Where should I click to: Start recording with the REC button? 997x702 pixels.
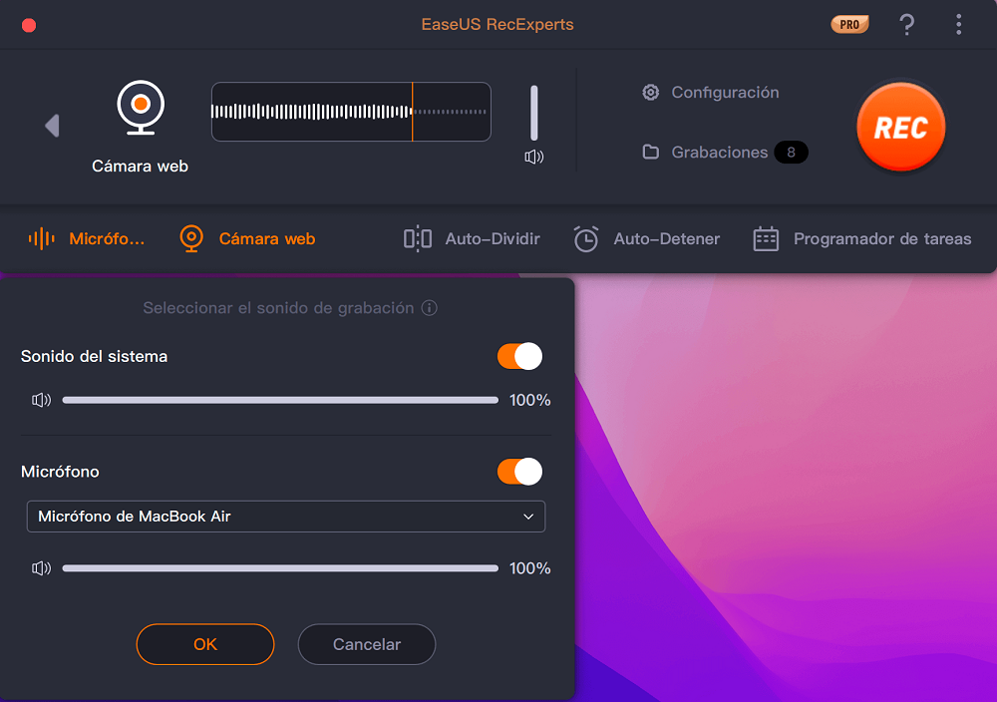tap(900, 127)
